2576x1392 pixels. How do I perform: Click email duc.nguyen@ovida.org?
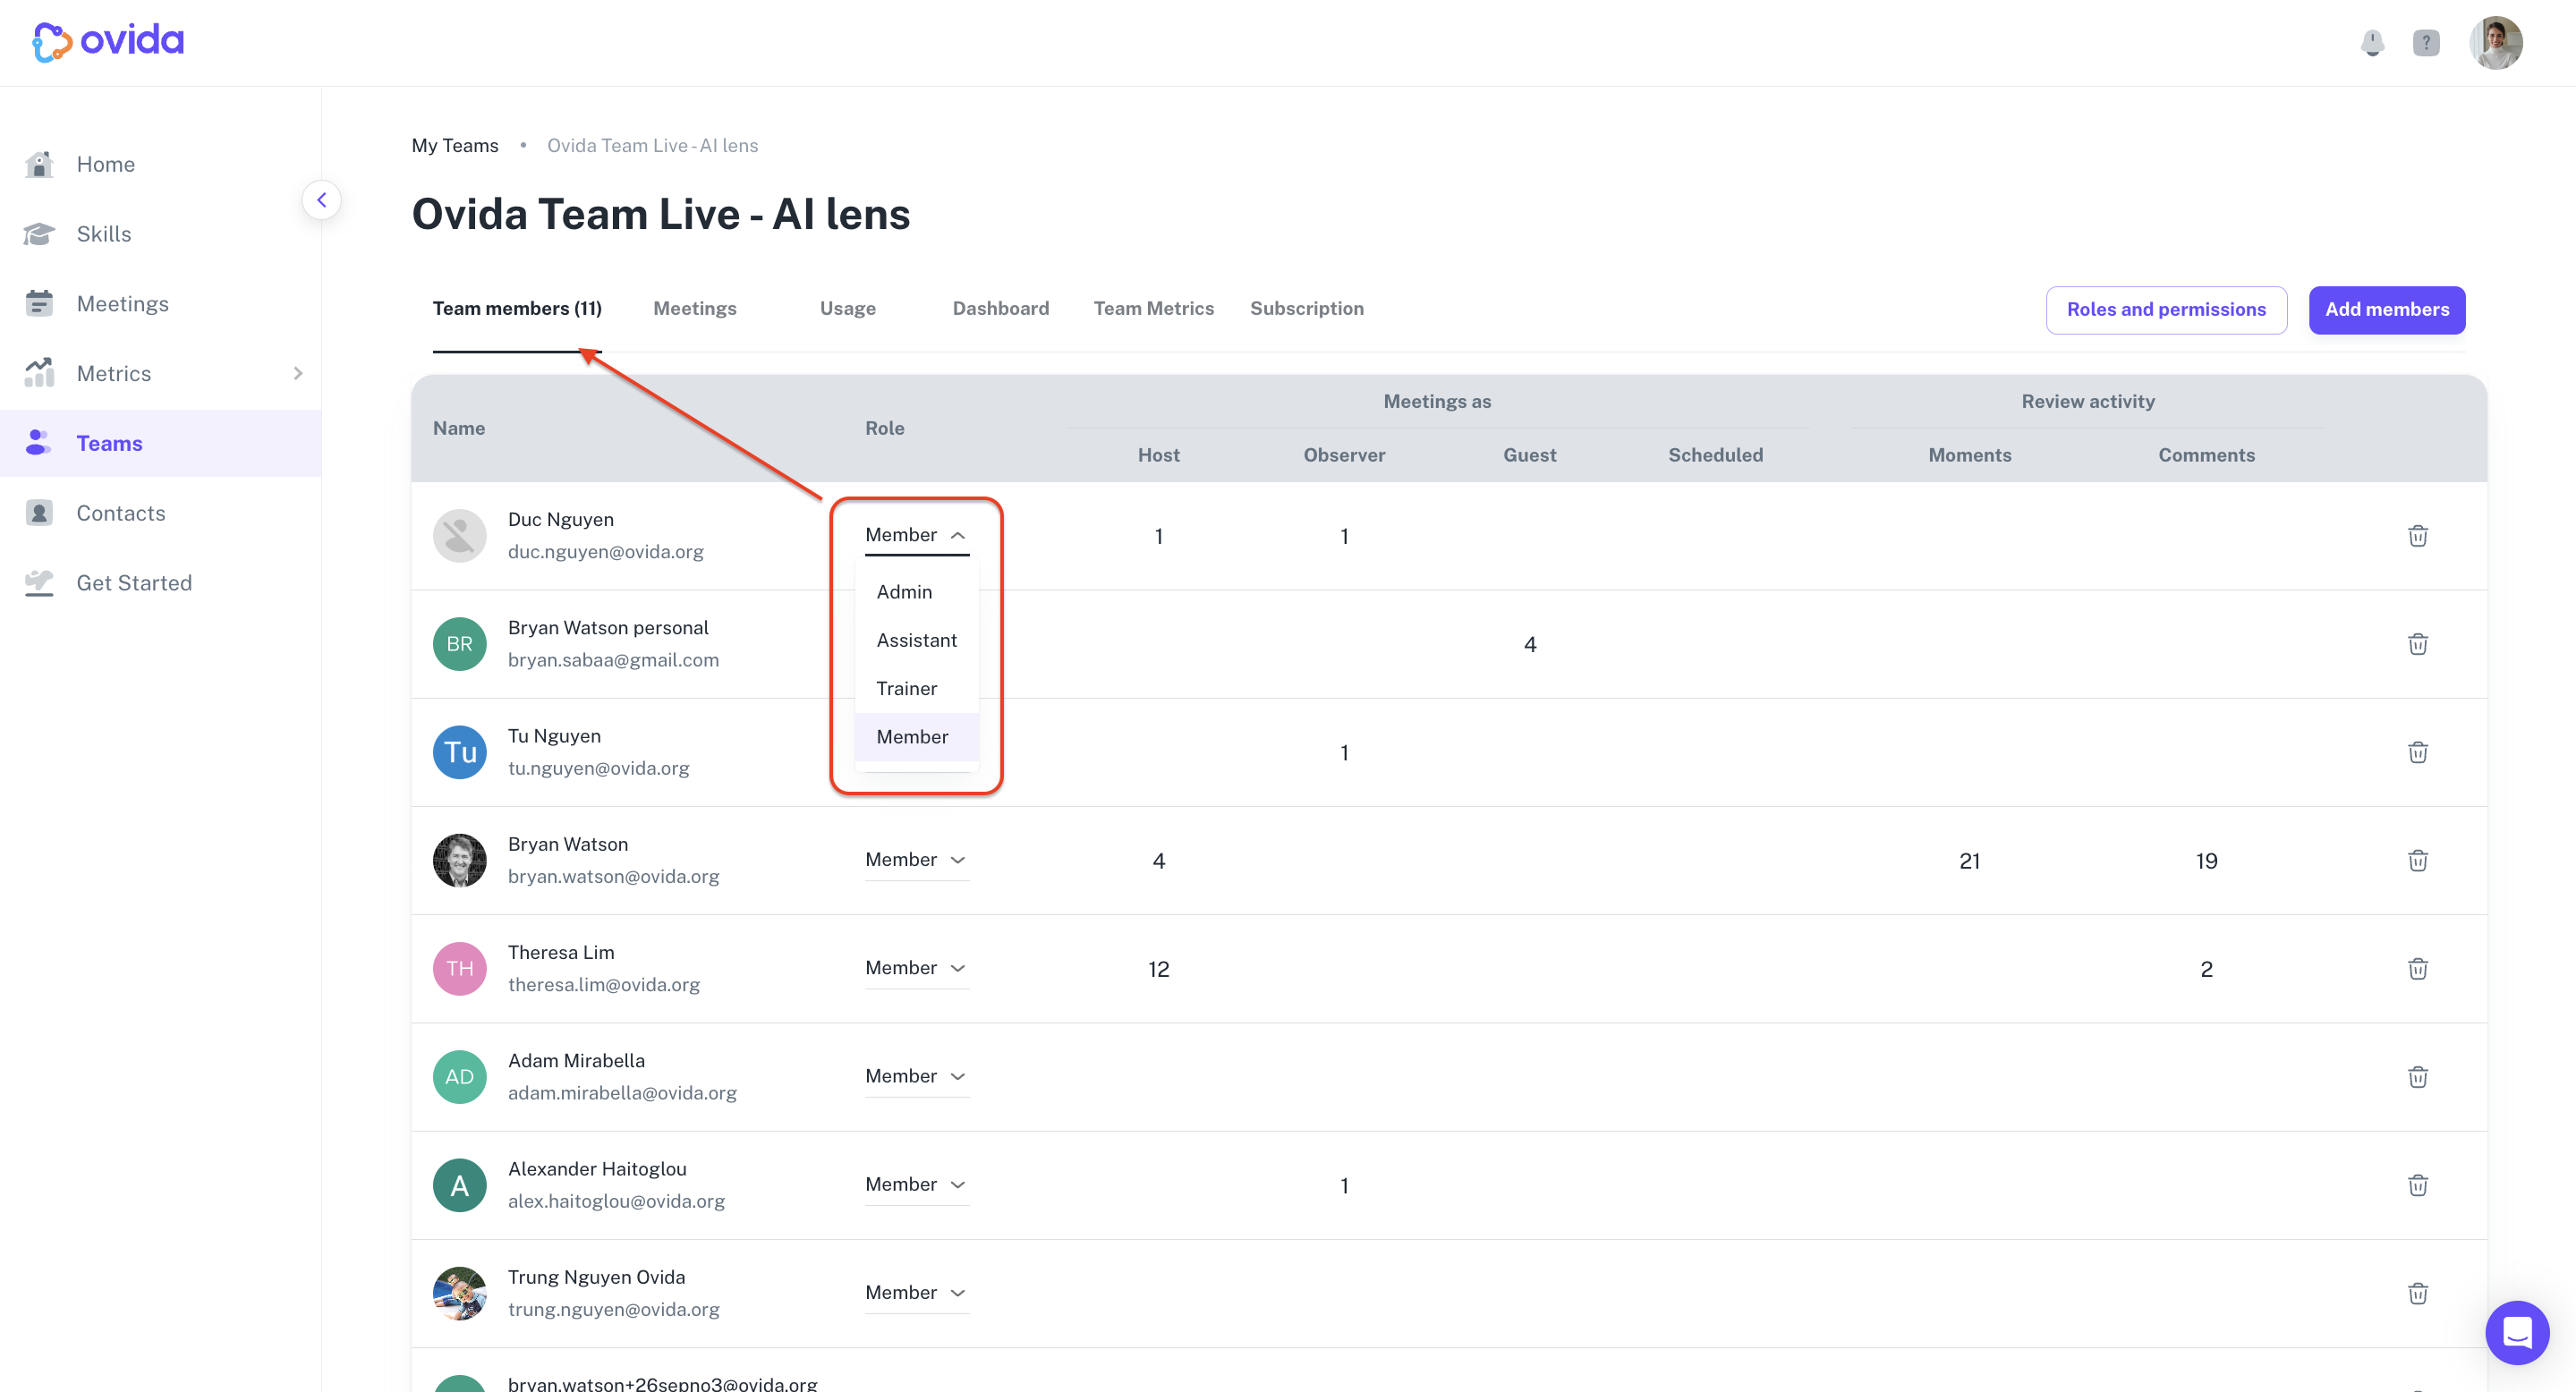[605, 552]
